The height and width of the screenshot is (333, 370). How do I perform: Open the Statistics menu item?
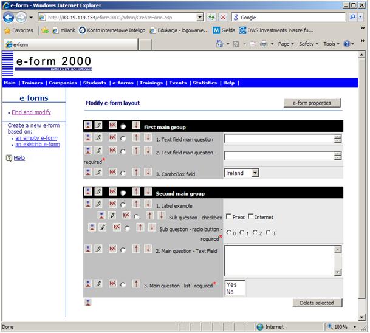[x=205, y=83]
